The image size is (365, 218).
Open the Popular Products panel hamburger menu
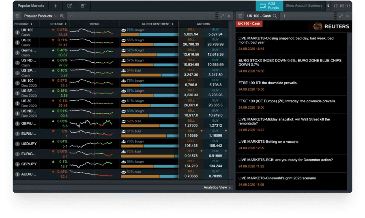tap(17, 16)
